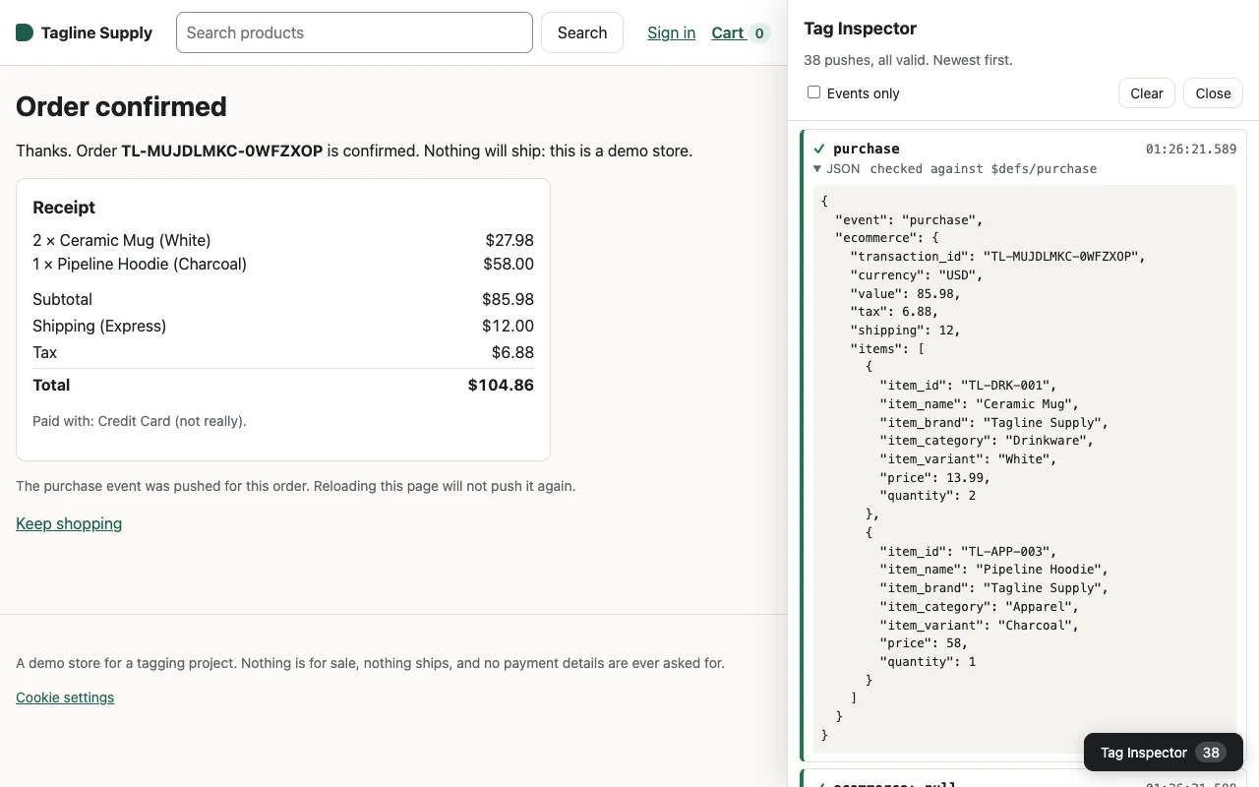Click the $58.00 line price
Viewport: 1259px width, 787px height.
coord(509,264)
